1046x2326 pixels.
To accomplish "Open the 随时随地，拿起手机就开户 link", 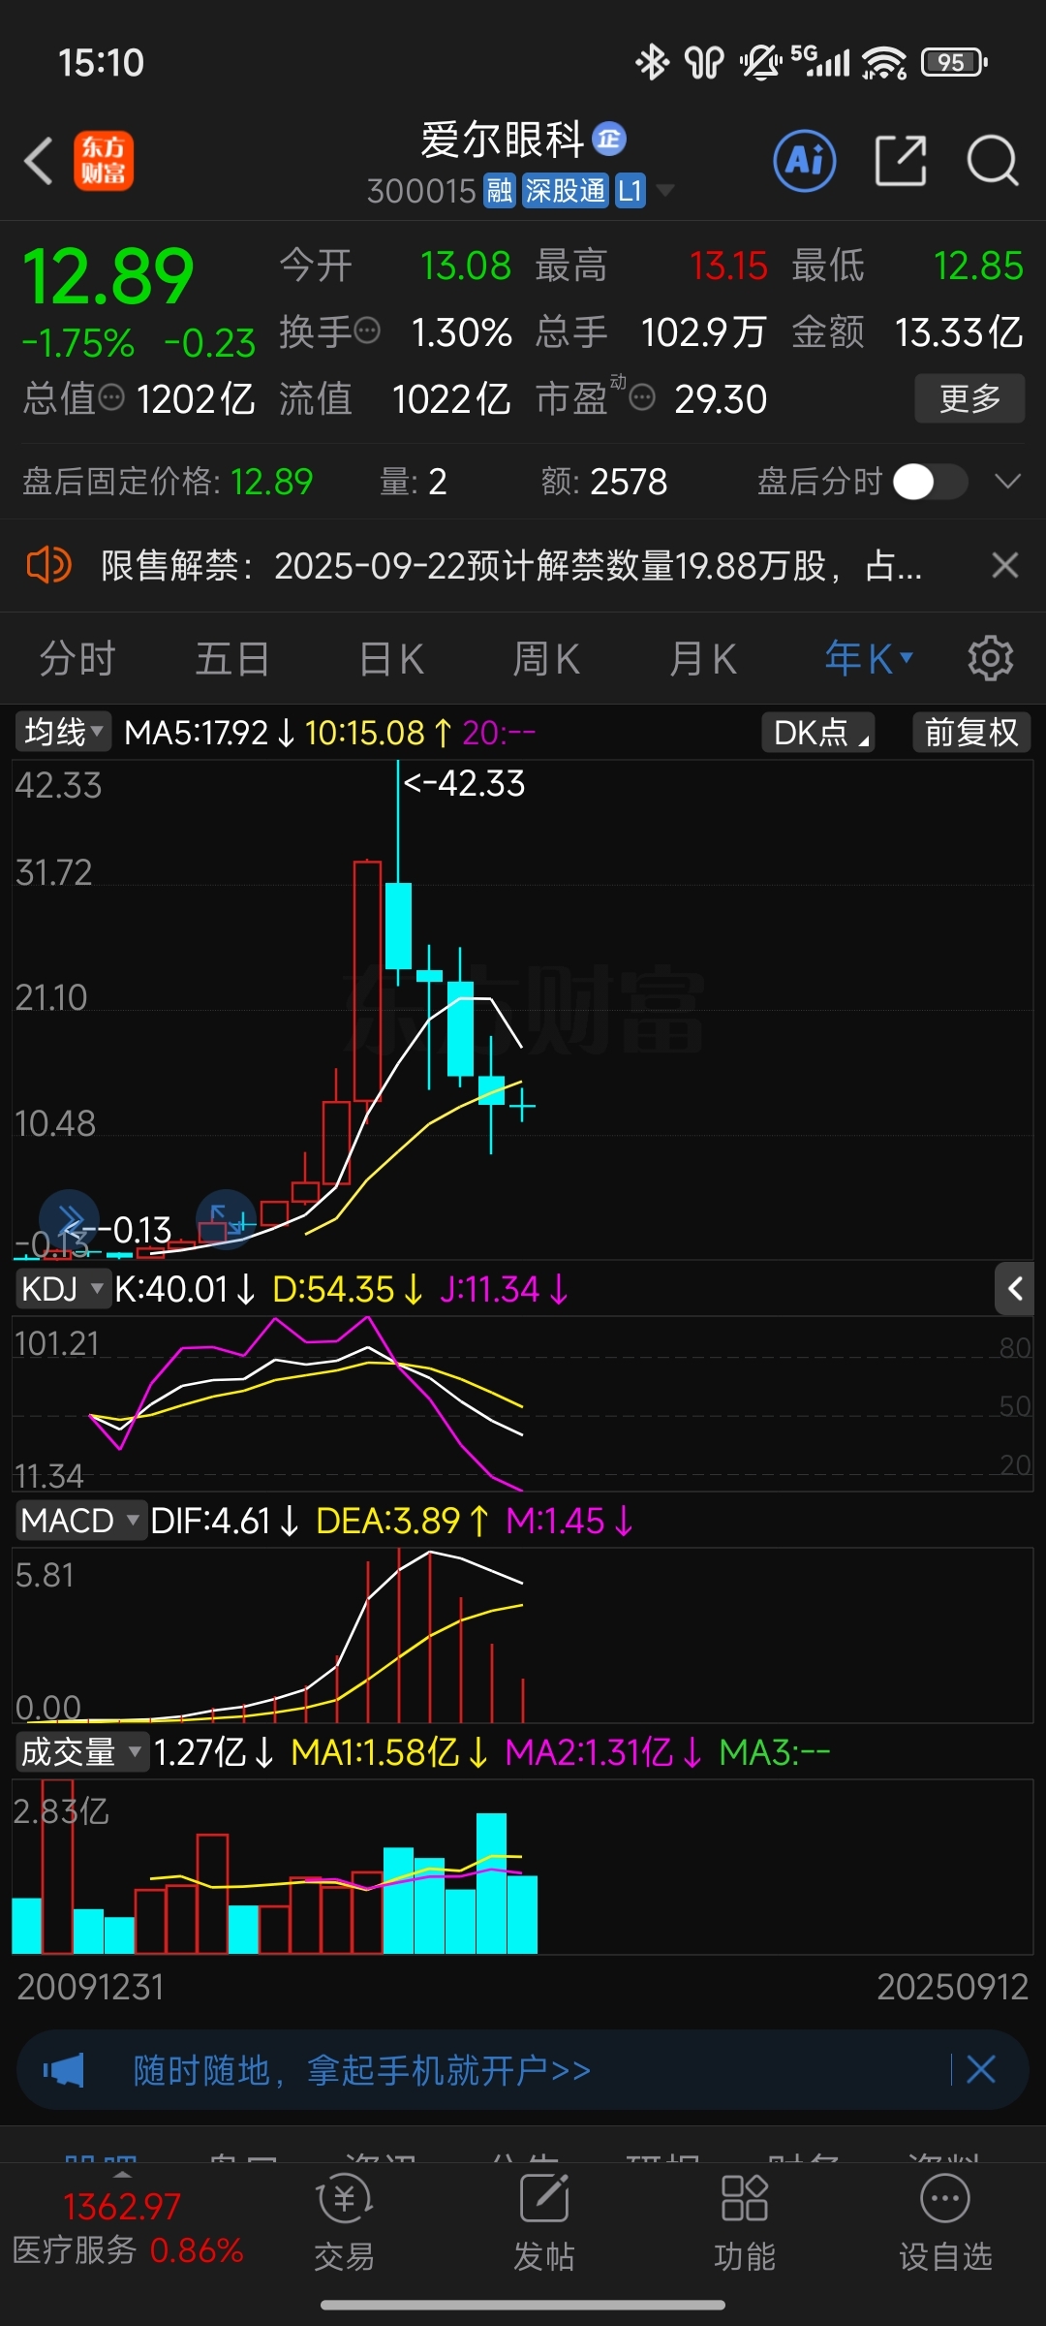I will [362, 2070].
